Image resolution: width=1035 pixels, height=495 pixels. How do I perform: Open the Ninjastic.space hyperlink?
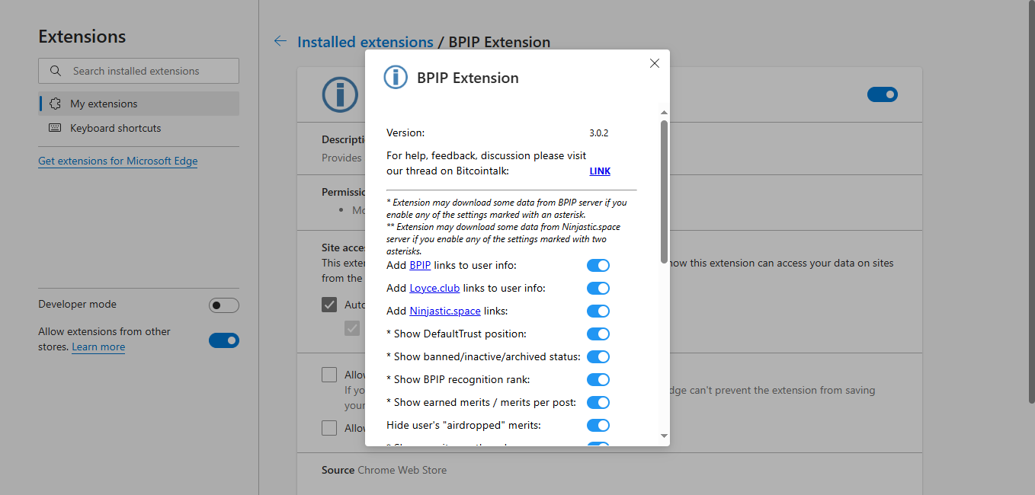coord(445,311)
